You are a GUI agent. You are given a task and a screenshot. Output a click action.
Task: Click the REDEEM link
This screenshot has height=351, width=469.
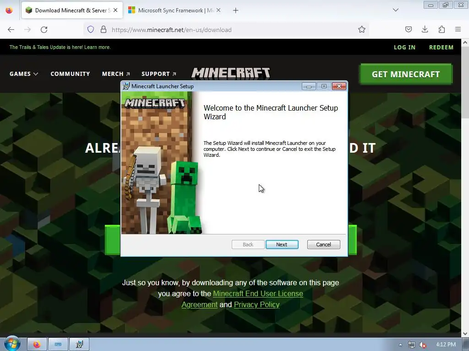(441, 47)
